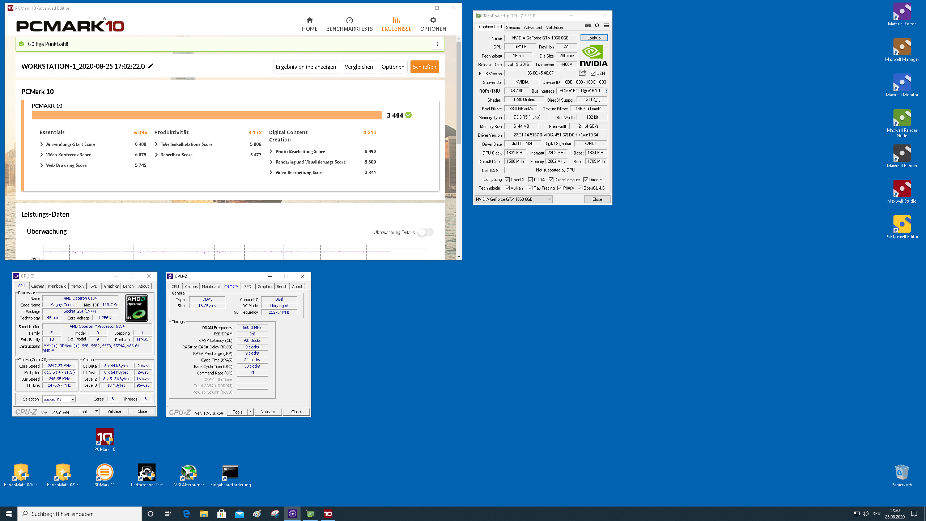The width and height of the screenshot is (926, 521).
Task: Click Ergebnis online anzeigen button
Action: point(306,67)
